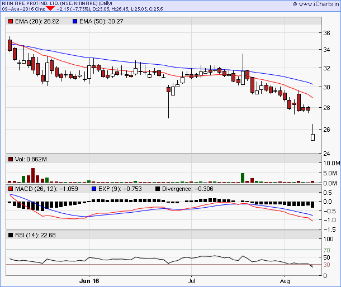341x287 pixels.
Task: Click the 5.0M volume axis label
Action: tap(330, 174)
